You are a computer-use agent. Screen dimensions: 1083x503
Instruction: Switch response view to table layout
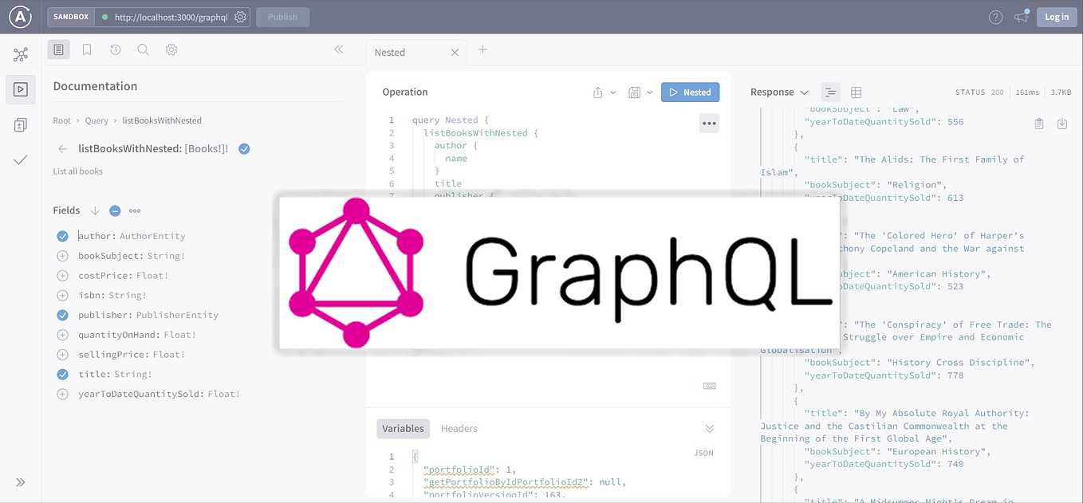(x=856, y=92)
